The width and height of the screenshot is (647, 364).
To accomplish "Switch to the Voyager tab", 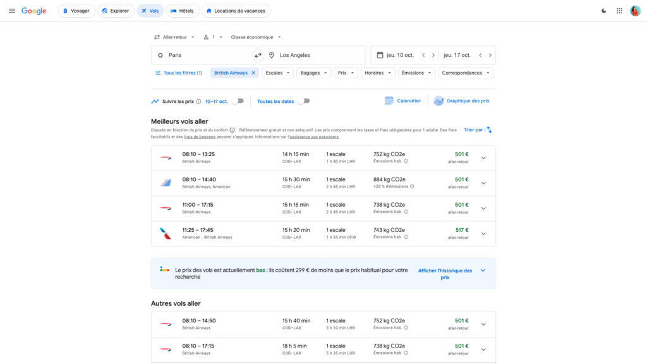I will 76,11.
